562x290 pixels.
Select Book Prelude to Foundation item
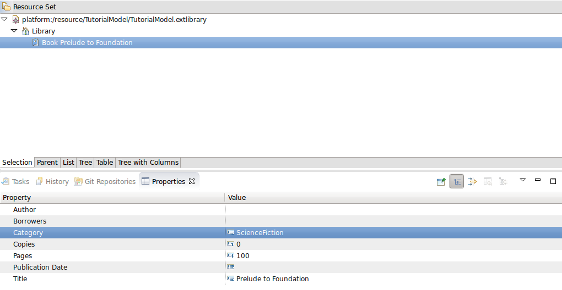pyautogui.click(x=87, y=43)
